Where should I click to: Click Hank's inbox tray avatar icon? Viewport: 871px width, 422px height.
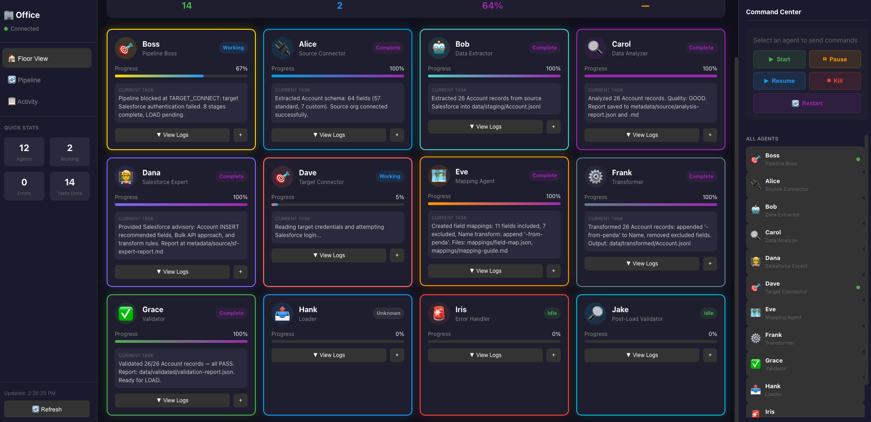(x=282, y=314)
